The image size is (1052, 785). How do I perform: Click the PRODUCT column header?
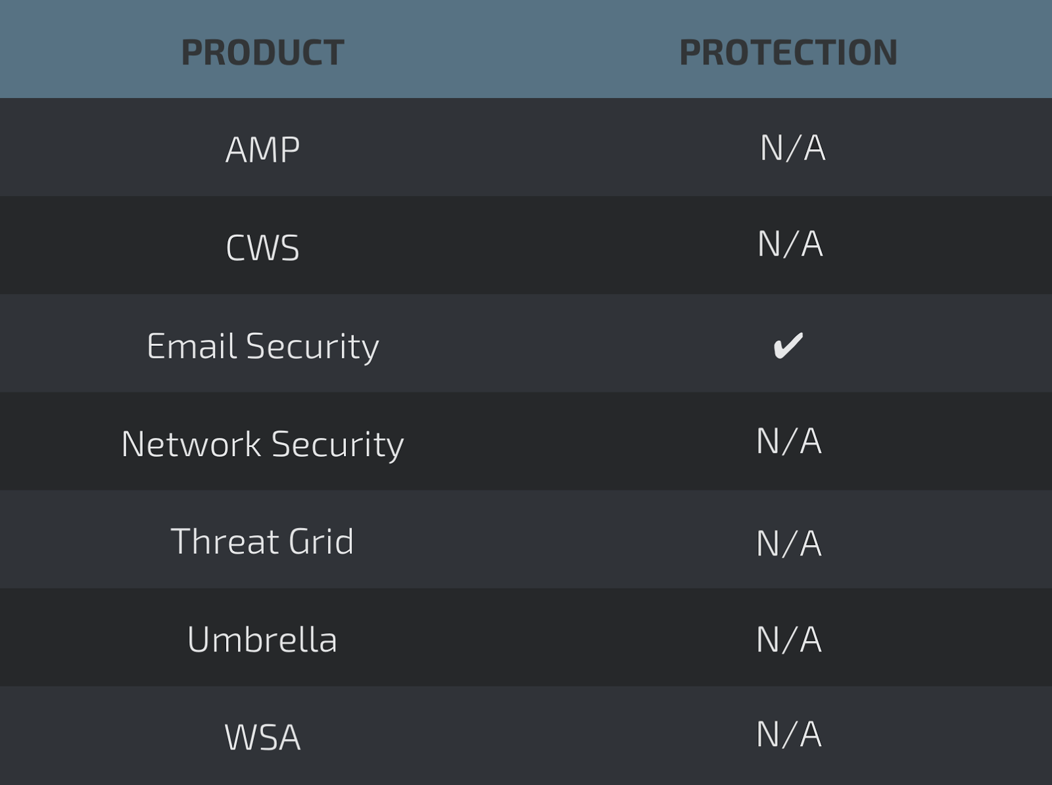[262, 53]
